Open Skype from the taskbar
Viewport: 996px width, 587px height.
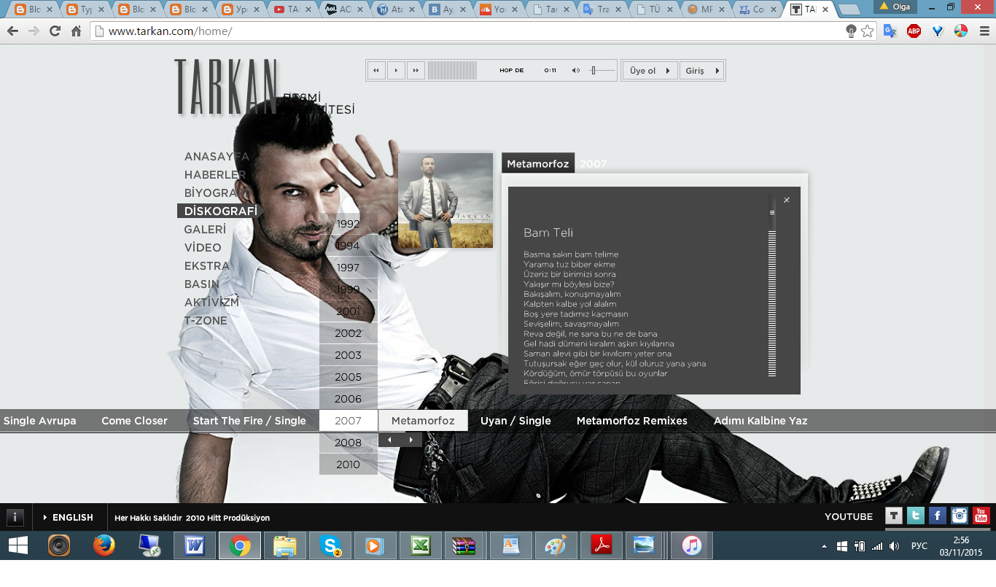[x=330, y=545]
